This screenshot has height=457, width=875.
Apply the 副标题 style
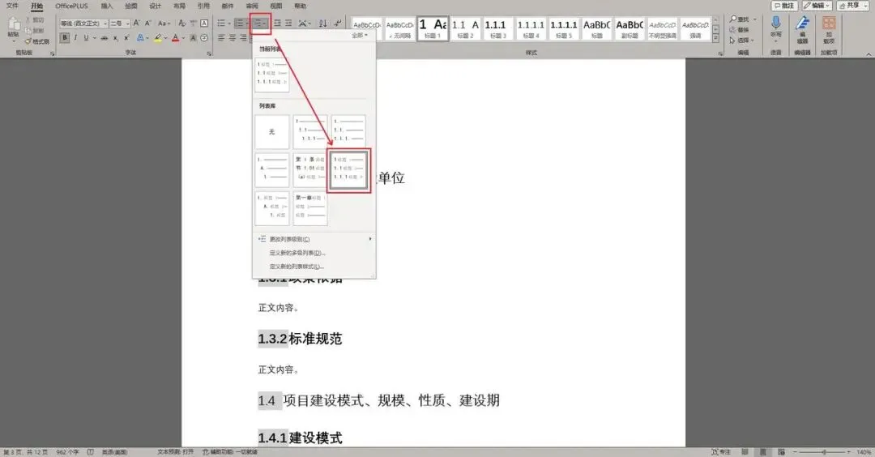630,28
